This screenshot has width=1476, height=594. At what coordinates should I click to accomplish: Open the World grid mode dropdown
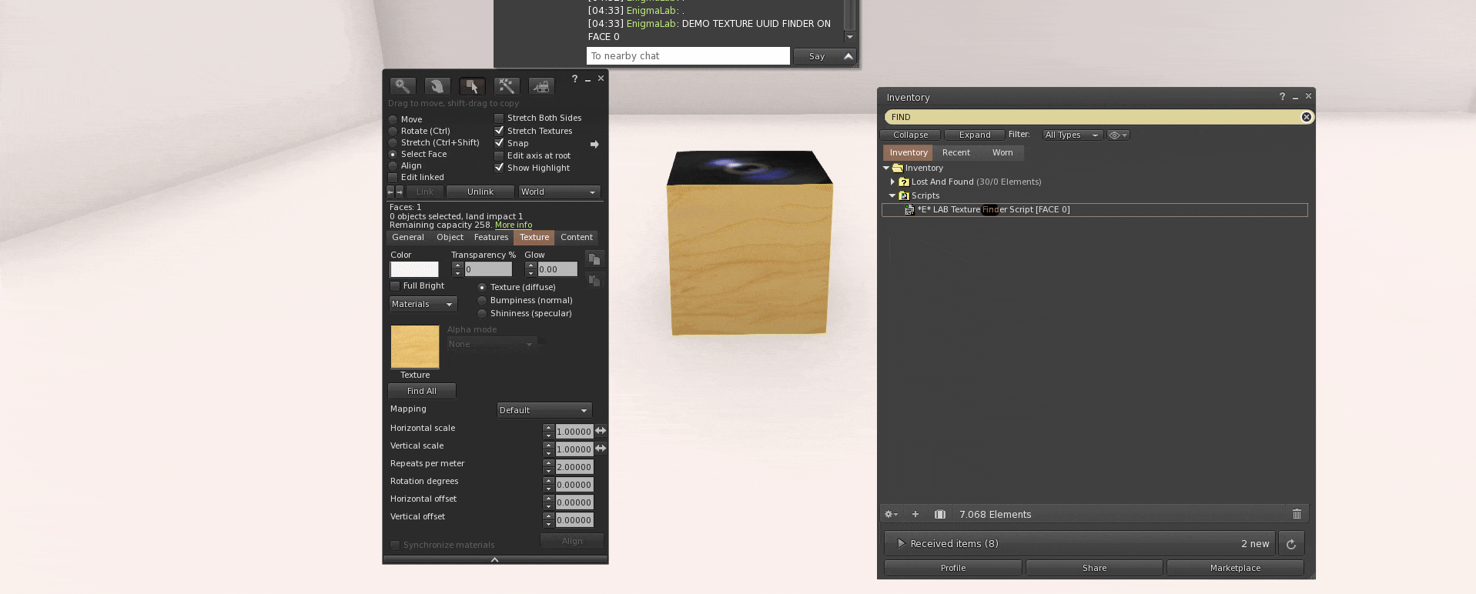click(559, 192)
